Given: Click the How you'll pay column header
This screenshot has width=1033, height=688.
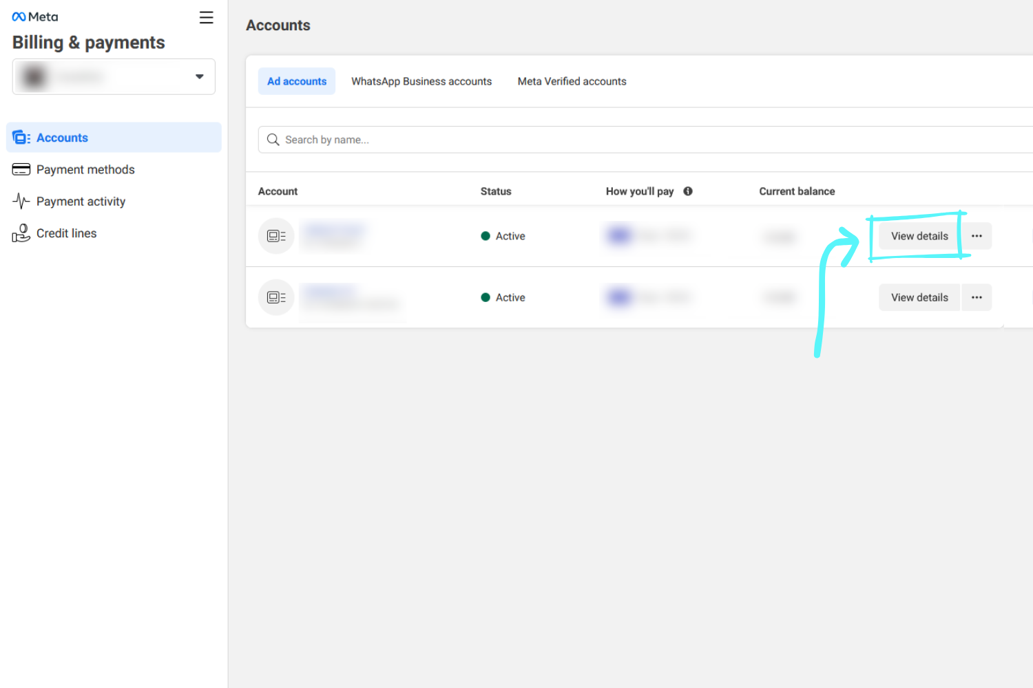Looking at the screenshot, I should (x=640, y=191).
